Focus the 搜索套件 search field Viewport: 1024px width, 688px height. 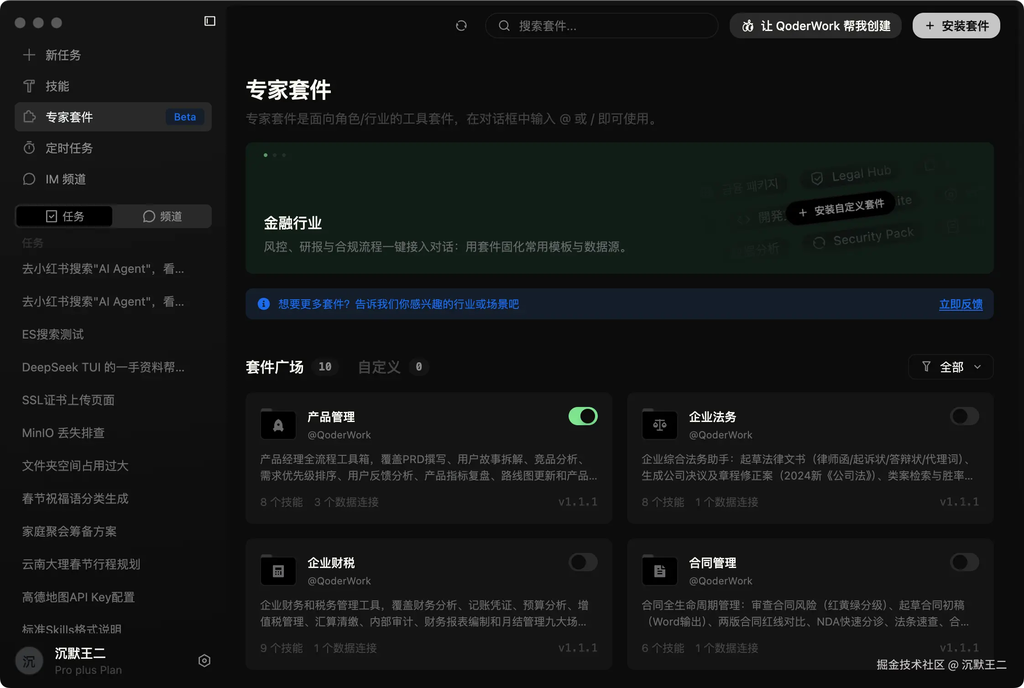pyautogui.click(x=602, y=26)
